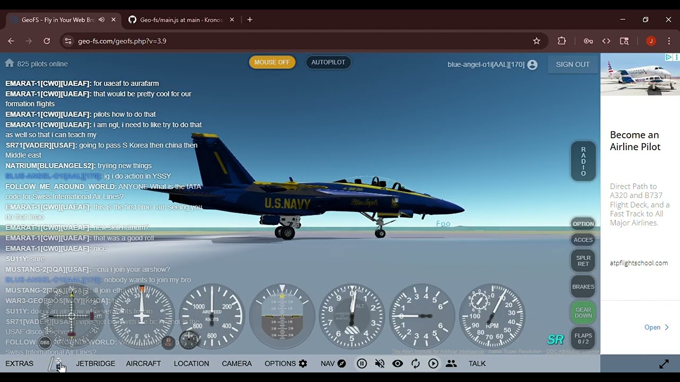Click the 825 pilots online text
The image size is (680, 382).
click(x=42, y=64)
